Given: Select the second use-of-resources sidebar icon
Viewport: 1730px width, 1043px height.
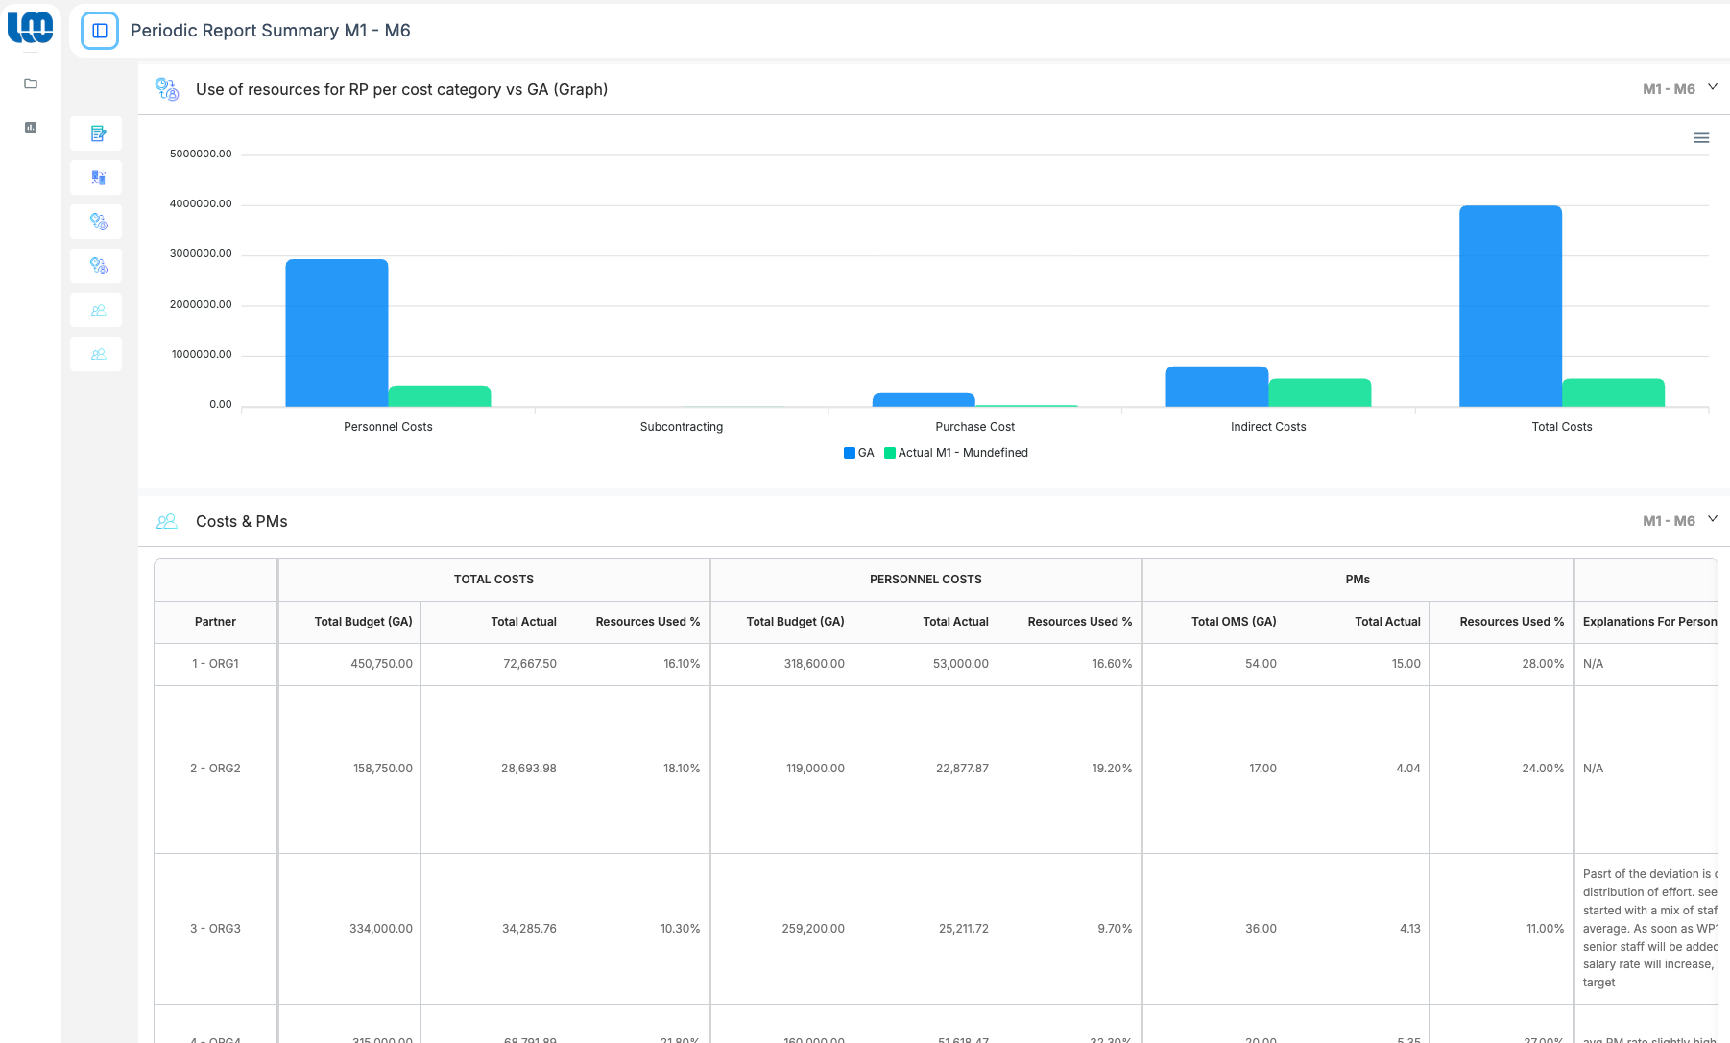Looking at the screenshot, I should [96, 266].
